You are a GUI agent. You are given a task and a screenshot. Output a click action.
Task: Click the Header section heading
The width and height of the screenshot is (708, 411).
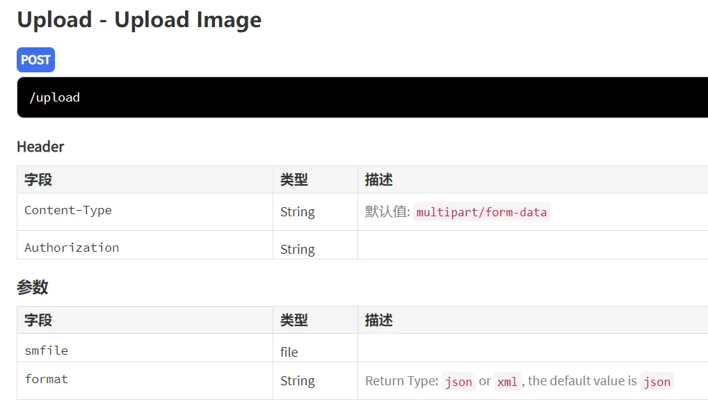click(40, 147)
